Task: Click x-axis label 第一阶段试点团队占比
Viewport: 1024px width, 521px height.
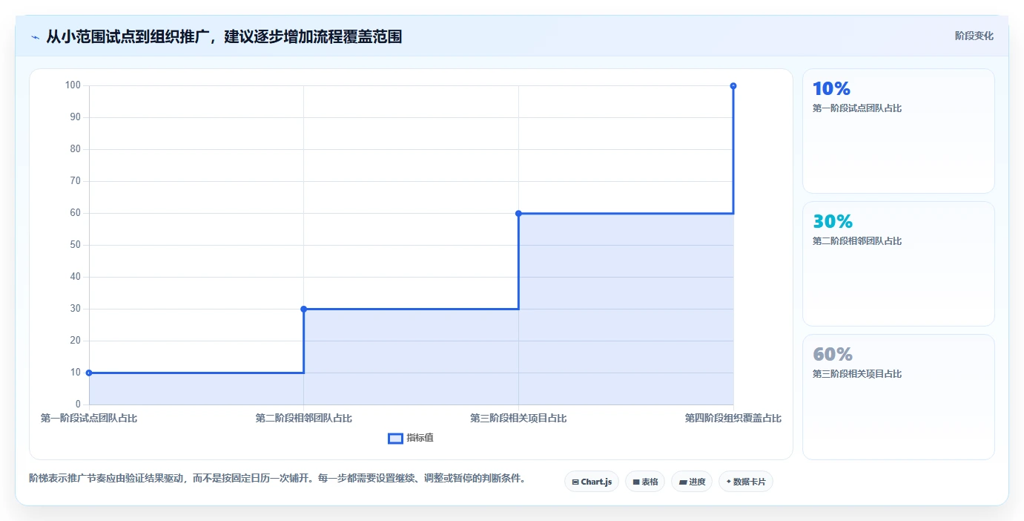Action: coord(89,419)
